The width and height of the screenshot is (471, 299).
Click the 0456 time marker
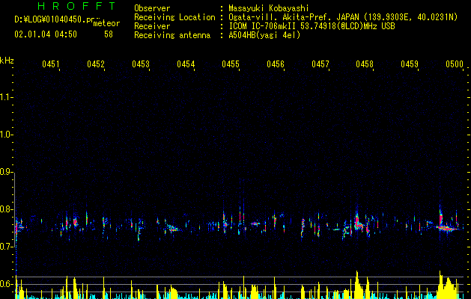click(276, 64)
